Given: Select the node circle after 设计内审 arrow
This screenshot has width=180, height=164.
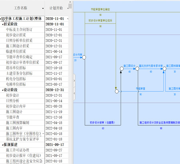Looking at the screenshot, I should point(84,58).
